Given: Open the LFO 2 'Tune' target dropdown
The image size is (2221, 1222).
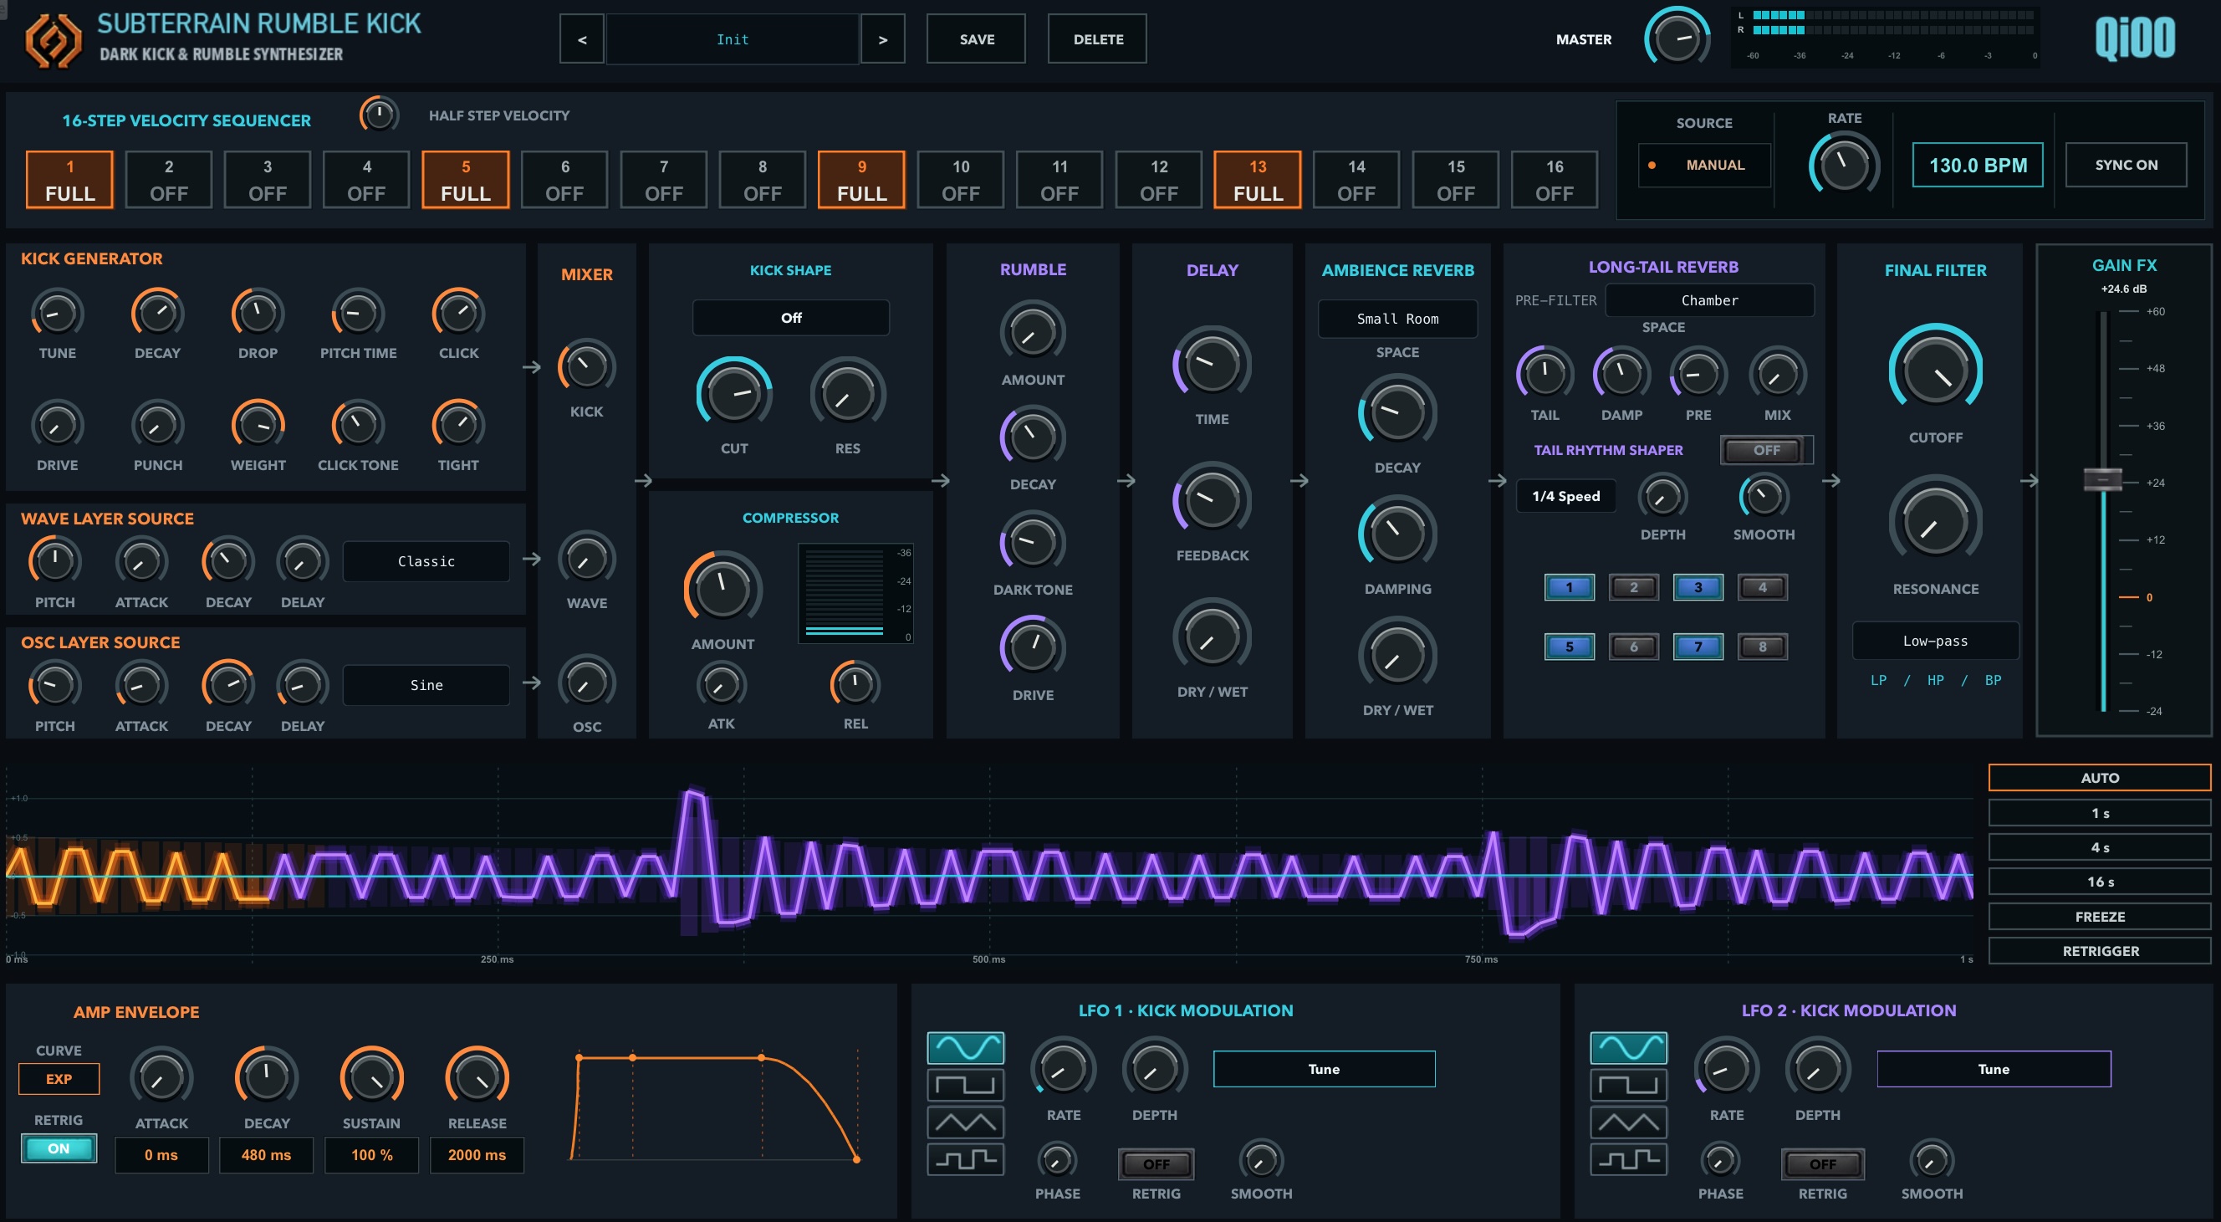Looking at the screenshot, I should 1994,1068.
